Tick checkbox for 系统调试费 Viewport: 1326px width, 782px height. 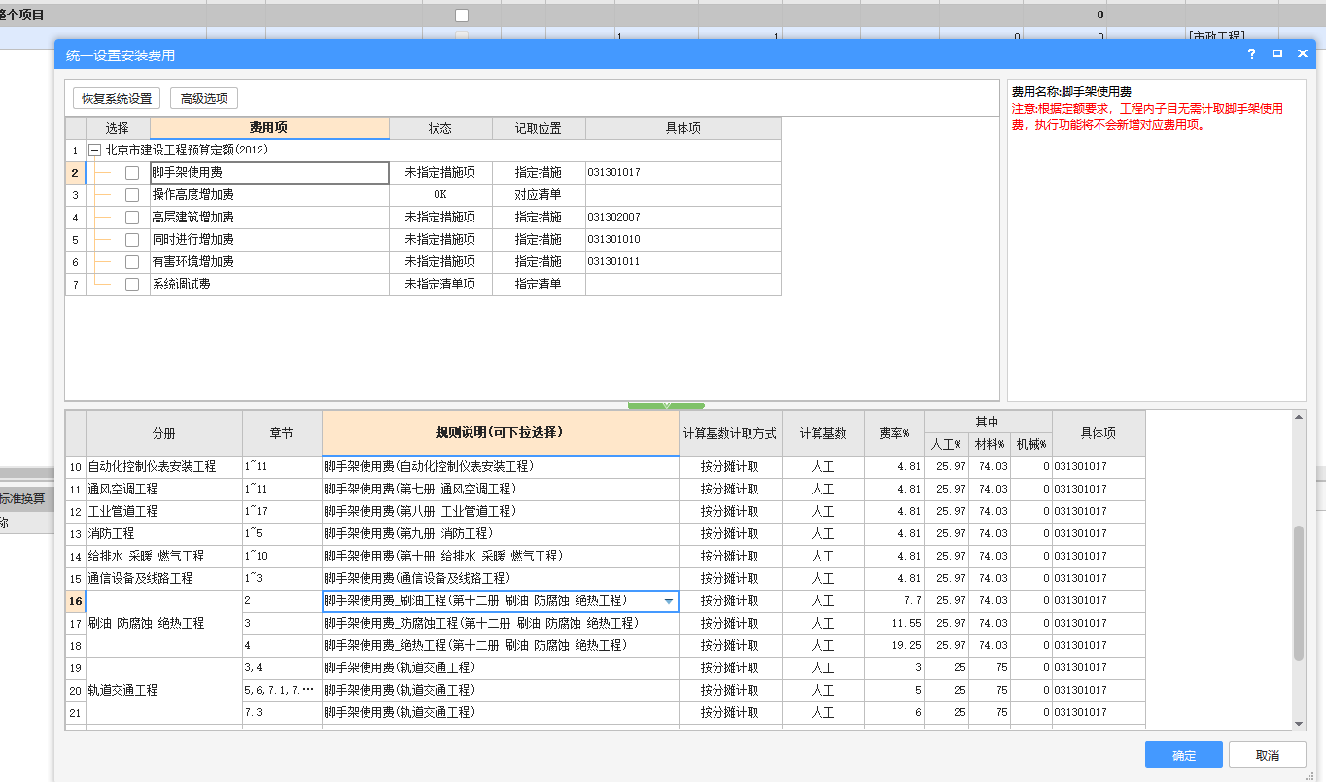tap(132, 285)
